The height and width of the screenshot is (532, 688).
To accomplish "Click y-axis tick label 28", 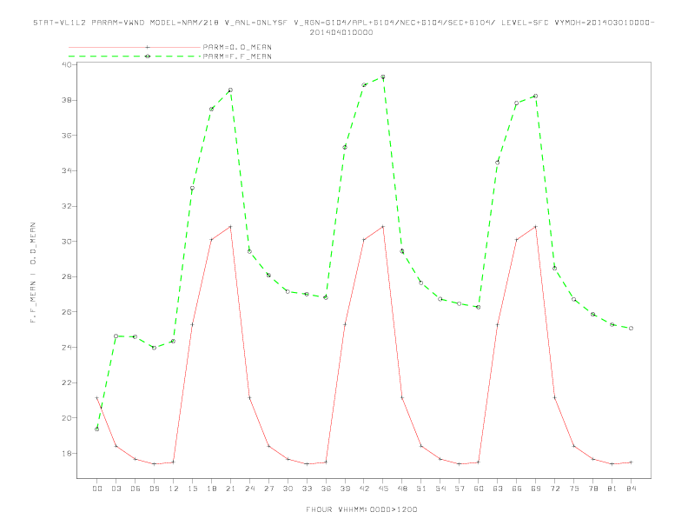I will (x=67, y=277).
